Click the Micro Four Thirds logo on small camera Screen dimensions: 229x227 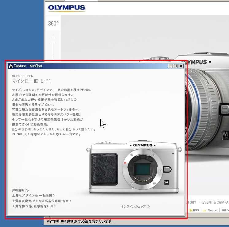coord(166,182)
